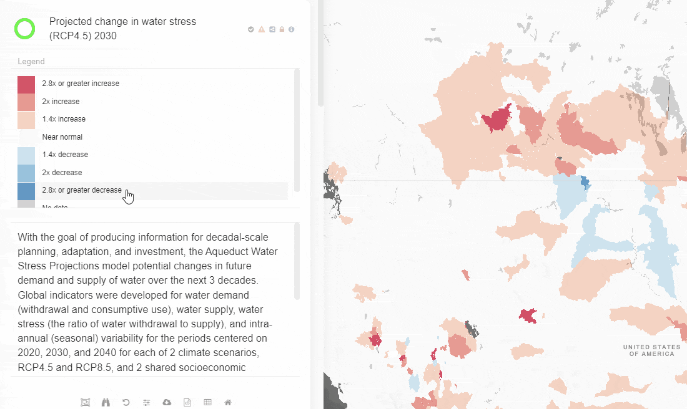Open the layer info icon
The height and width of the screenshot is (409, 687).
[x=292, y=29]
